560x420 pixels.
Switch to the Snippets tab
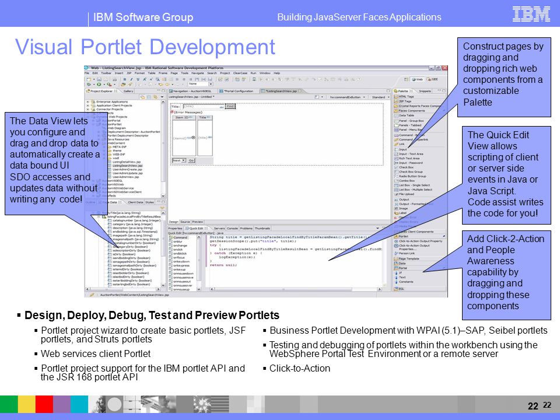pos(425,91)
